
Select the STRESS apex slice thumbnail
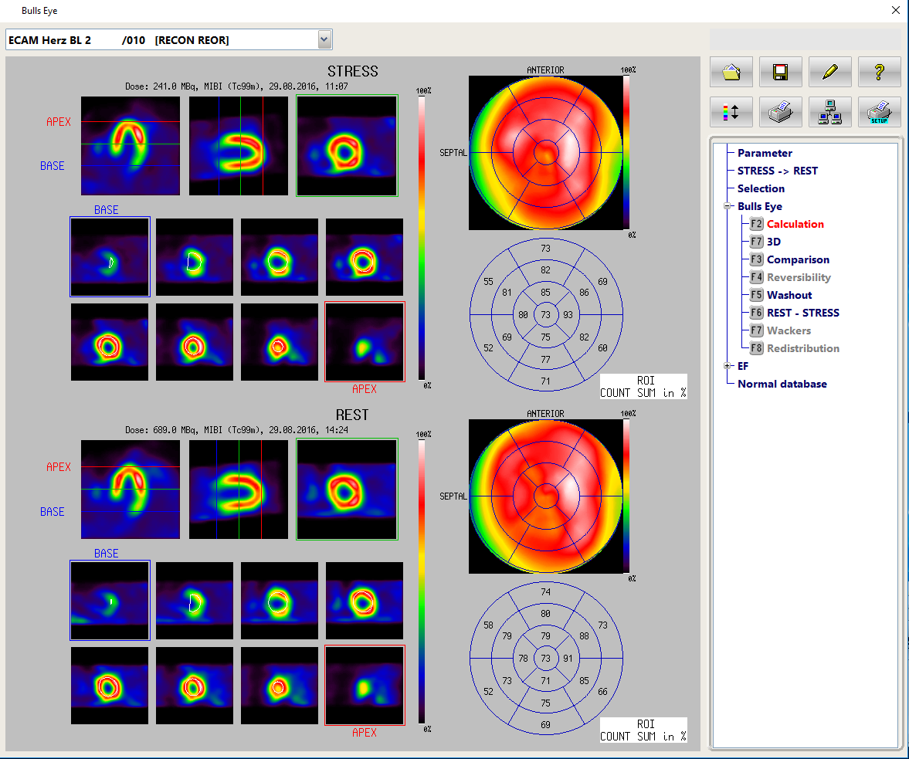(365, 341)
